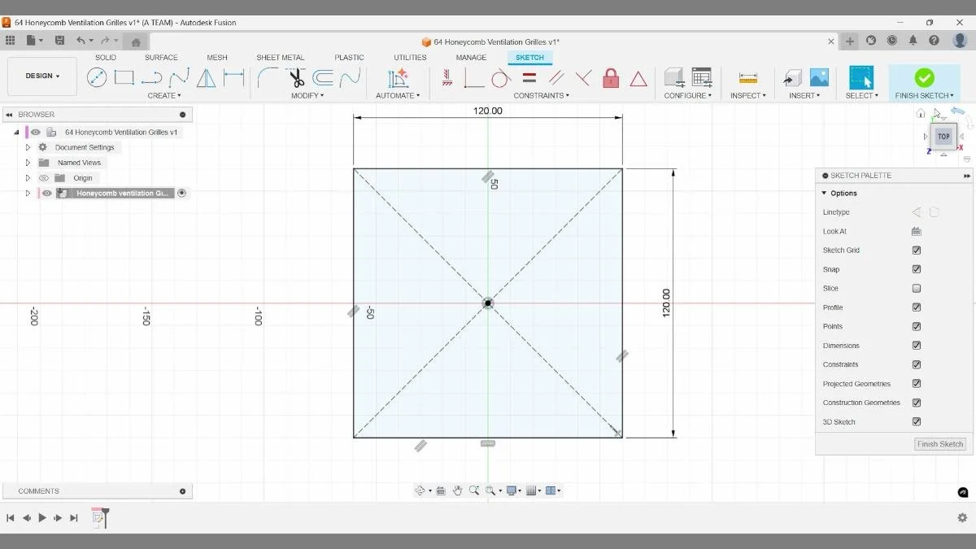
Task: Click the Look At icon in Sketch Palette
Action: (x=916, y=231)
